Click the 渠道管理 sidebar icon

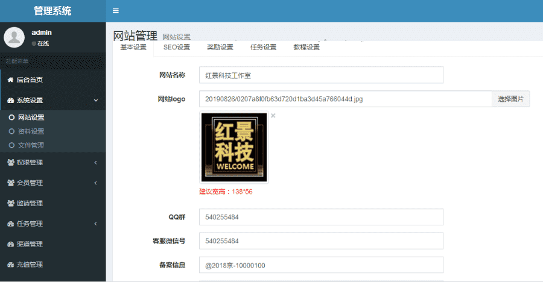[x=10, y=245]
